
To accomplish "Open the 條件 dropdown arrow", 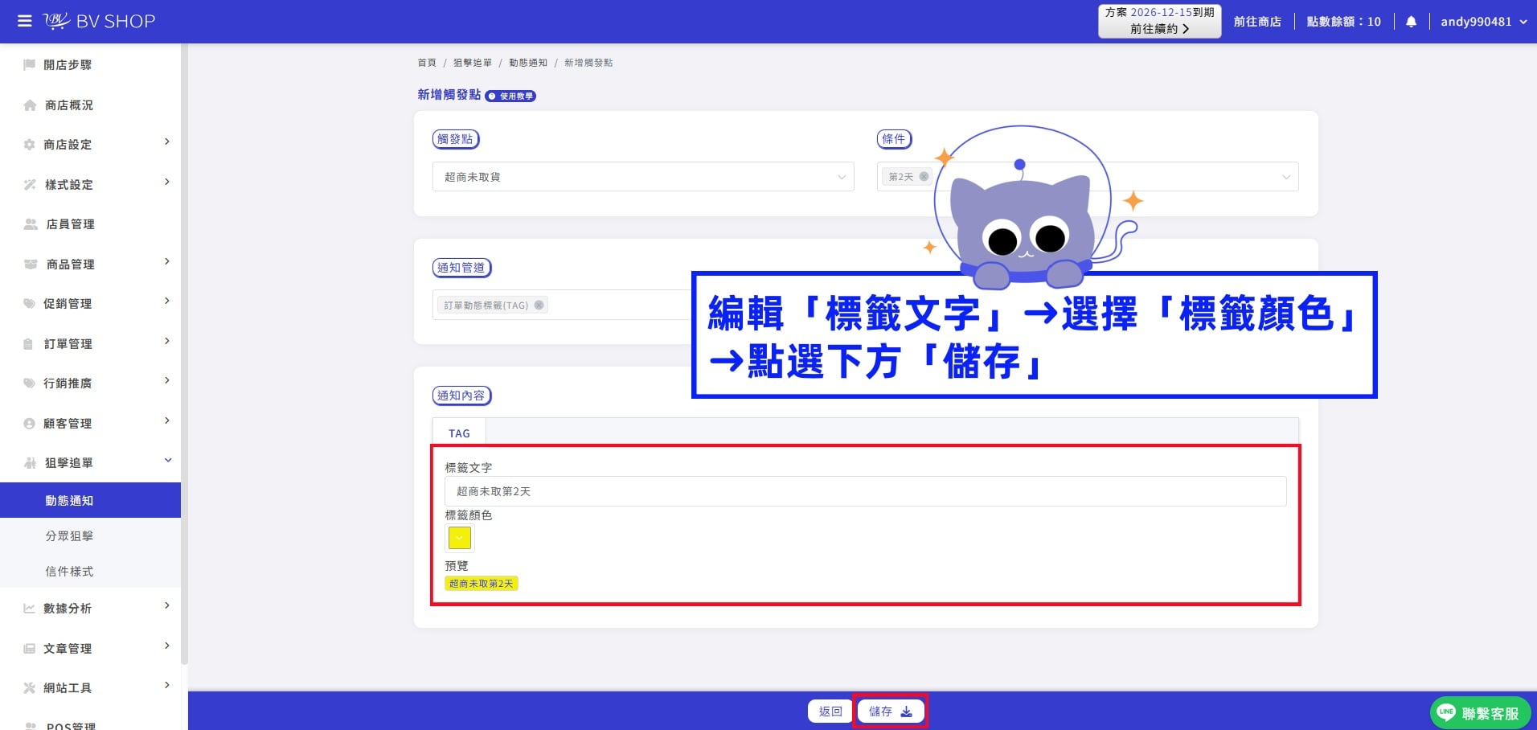I will (1285, 177).
